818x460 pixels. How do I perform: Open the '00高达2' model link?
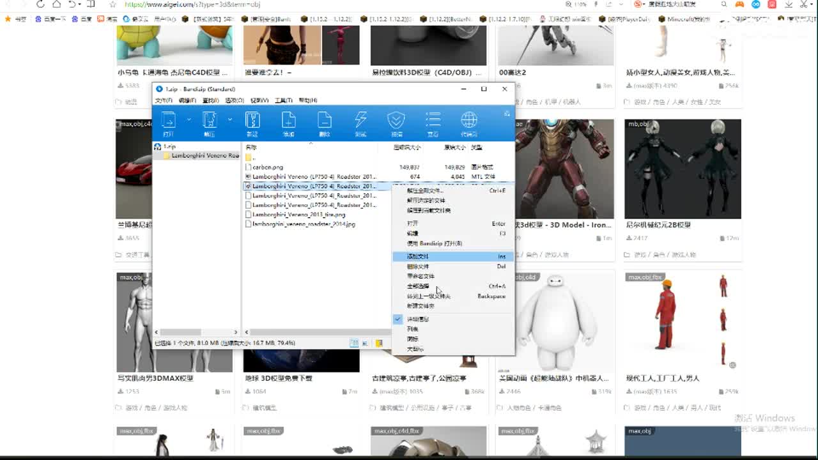(513, 72)
